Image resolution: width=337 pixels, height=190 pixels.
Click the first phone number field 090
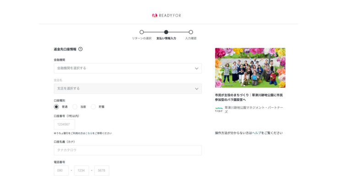point(61,170)
